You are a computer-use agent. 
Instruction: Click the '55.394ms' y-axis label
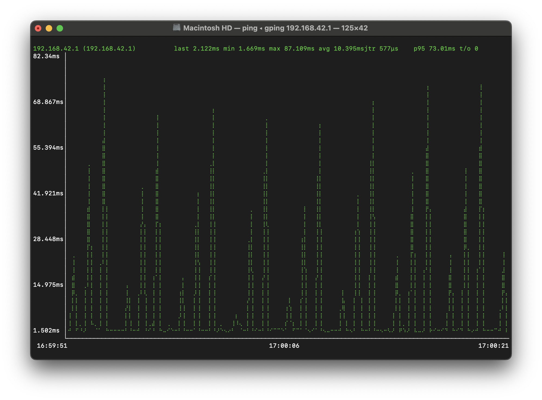pos(48,148)
